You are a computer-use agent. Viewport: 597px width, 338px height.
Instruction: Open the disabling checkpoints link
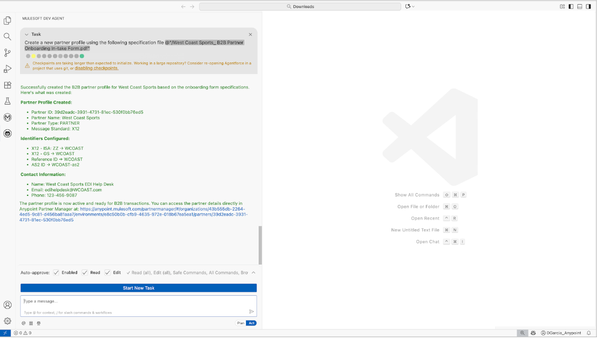pos(96,68)
